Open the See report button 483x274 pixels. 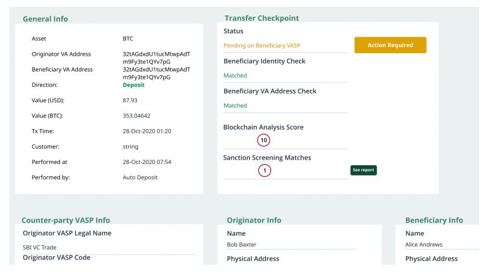click(x=363, y=171)
